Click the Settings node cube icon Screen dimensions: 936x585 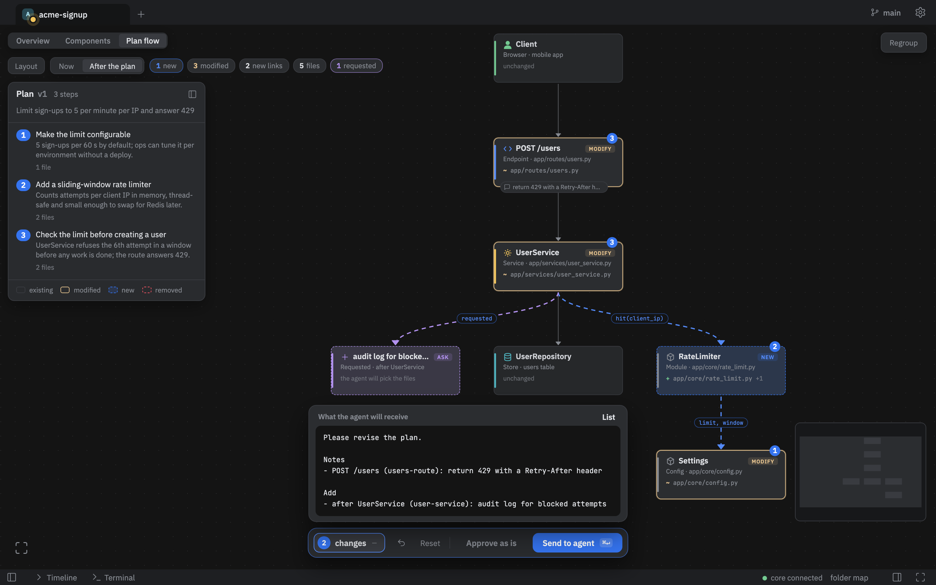click(670, 461)
